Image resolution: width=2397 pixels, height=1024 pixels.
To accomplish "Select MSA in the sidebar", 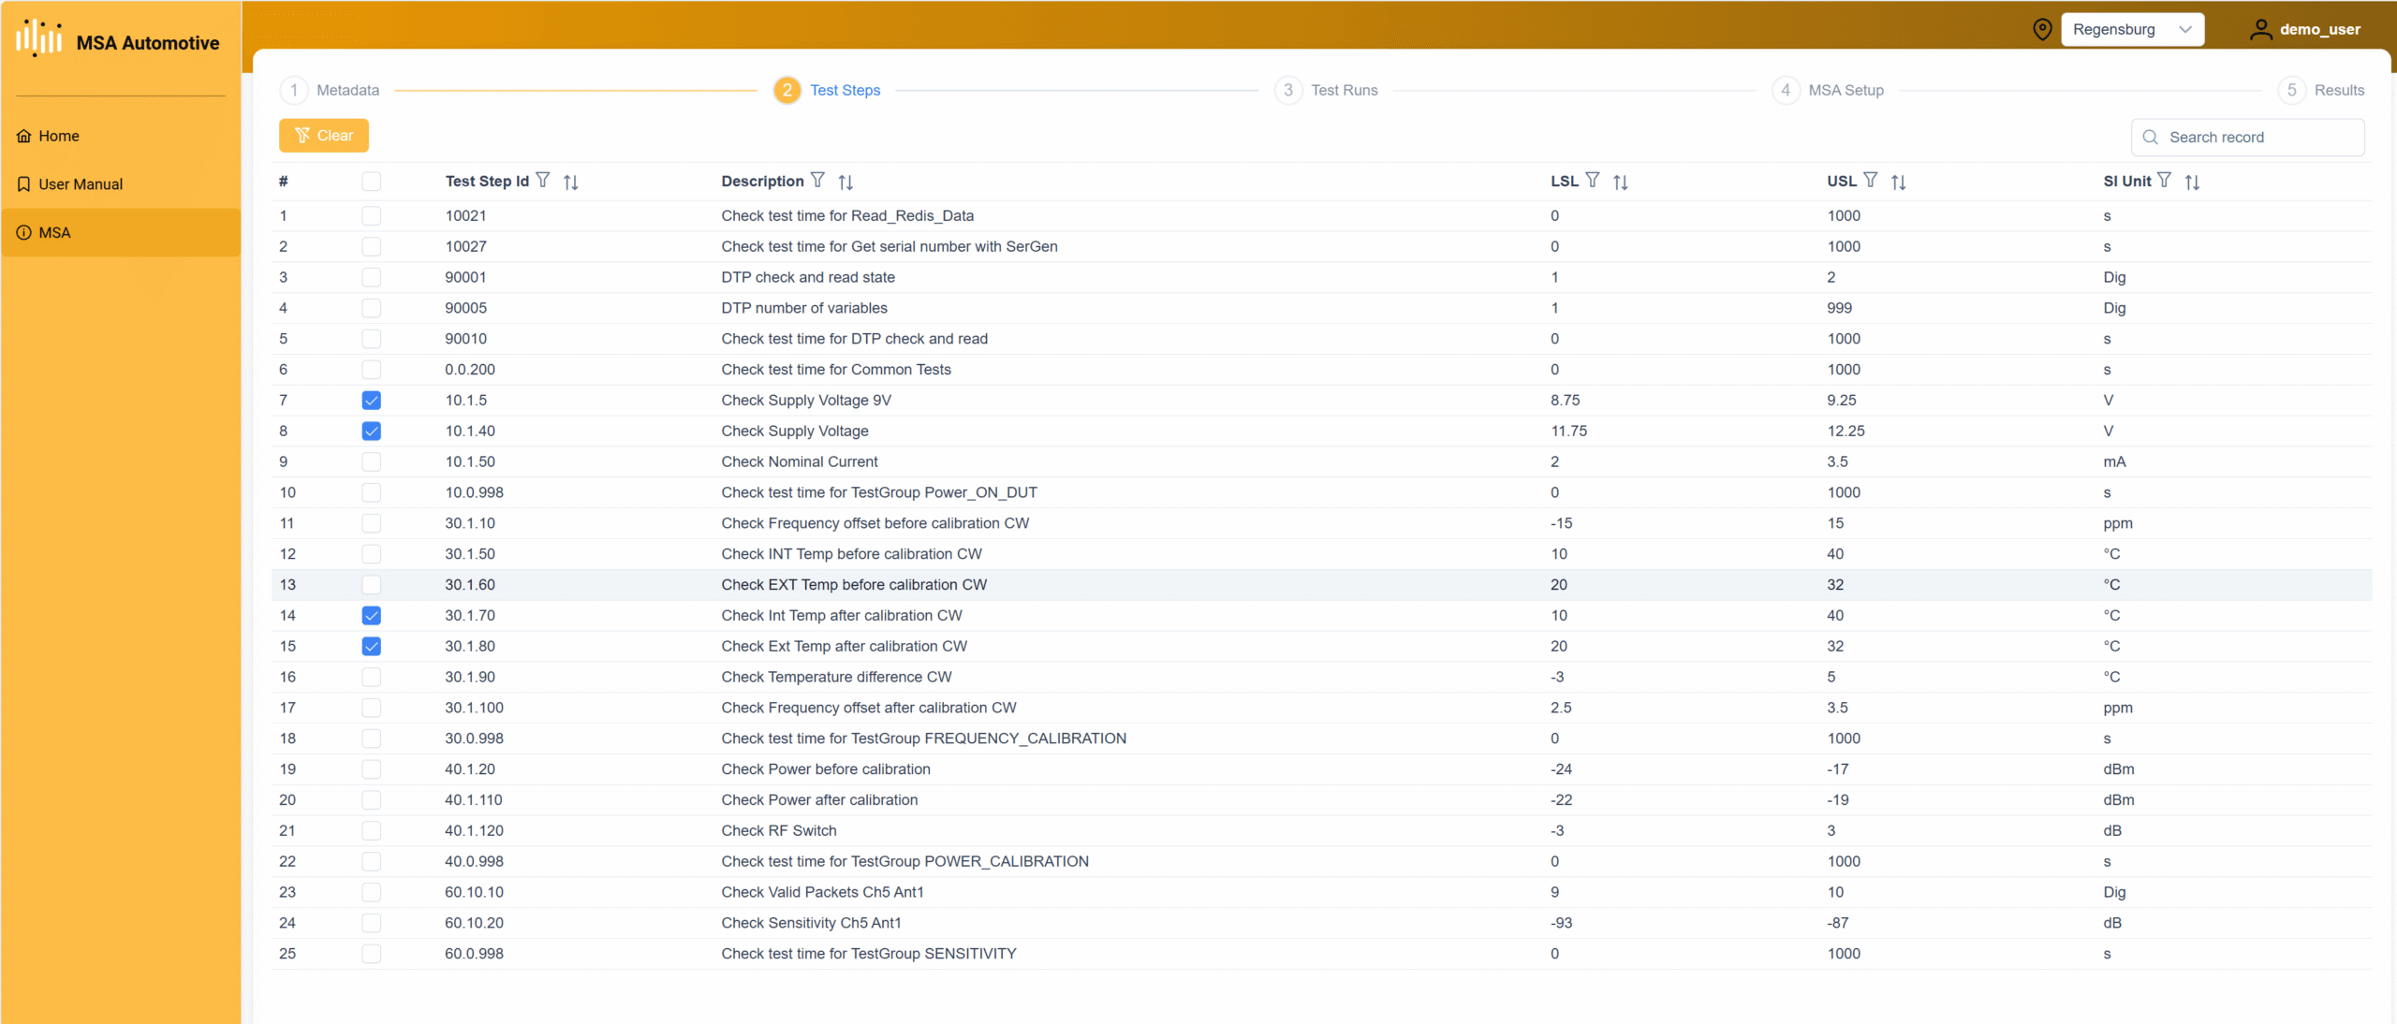I will click(121, 232).
